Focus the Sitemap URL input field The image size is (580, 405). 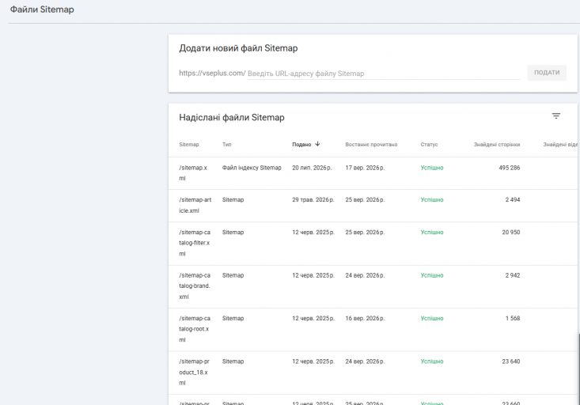[384, 74]
